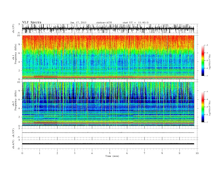Screen dimensions: 222x172
Task: Click the "VLF Spectra" title text
Action: [x=32, y=22]
